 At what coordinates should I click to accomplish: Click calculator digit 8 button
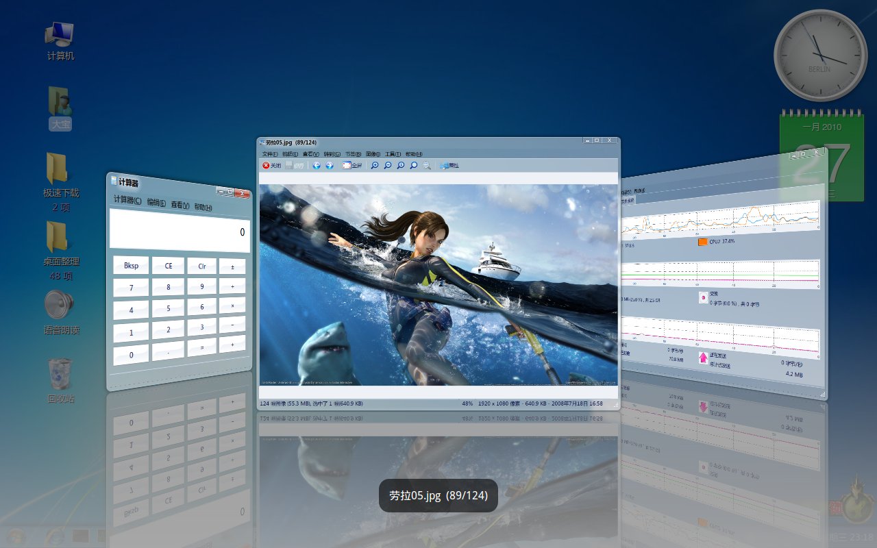click(169, 287)
